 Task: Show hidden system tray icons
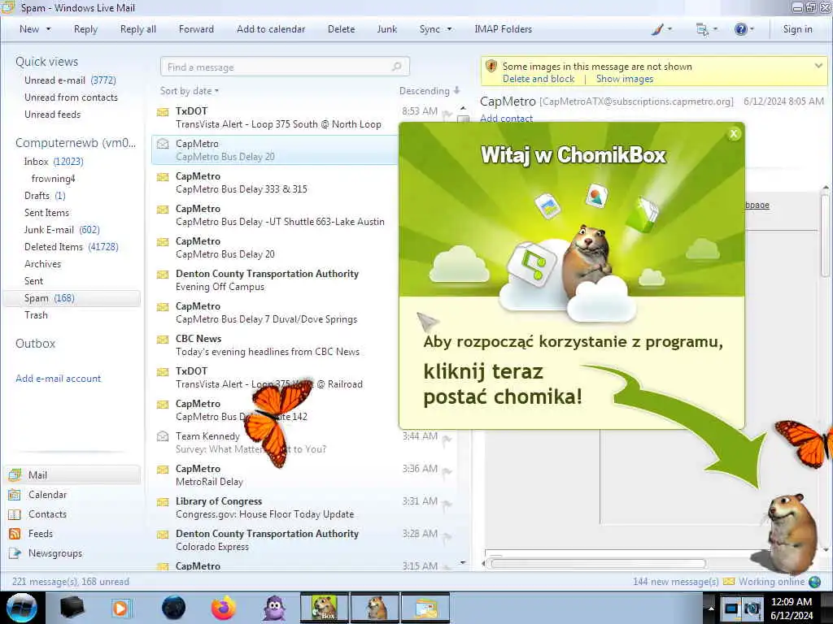click(x=711, y=608)
